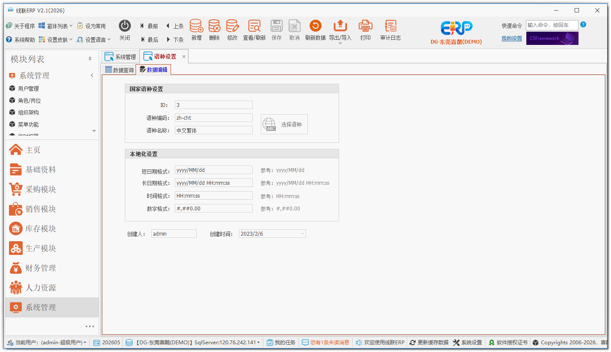Go to next record 下条

coord(174,40)
